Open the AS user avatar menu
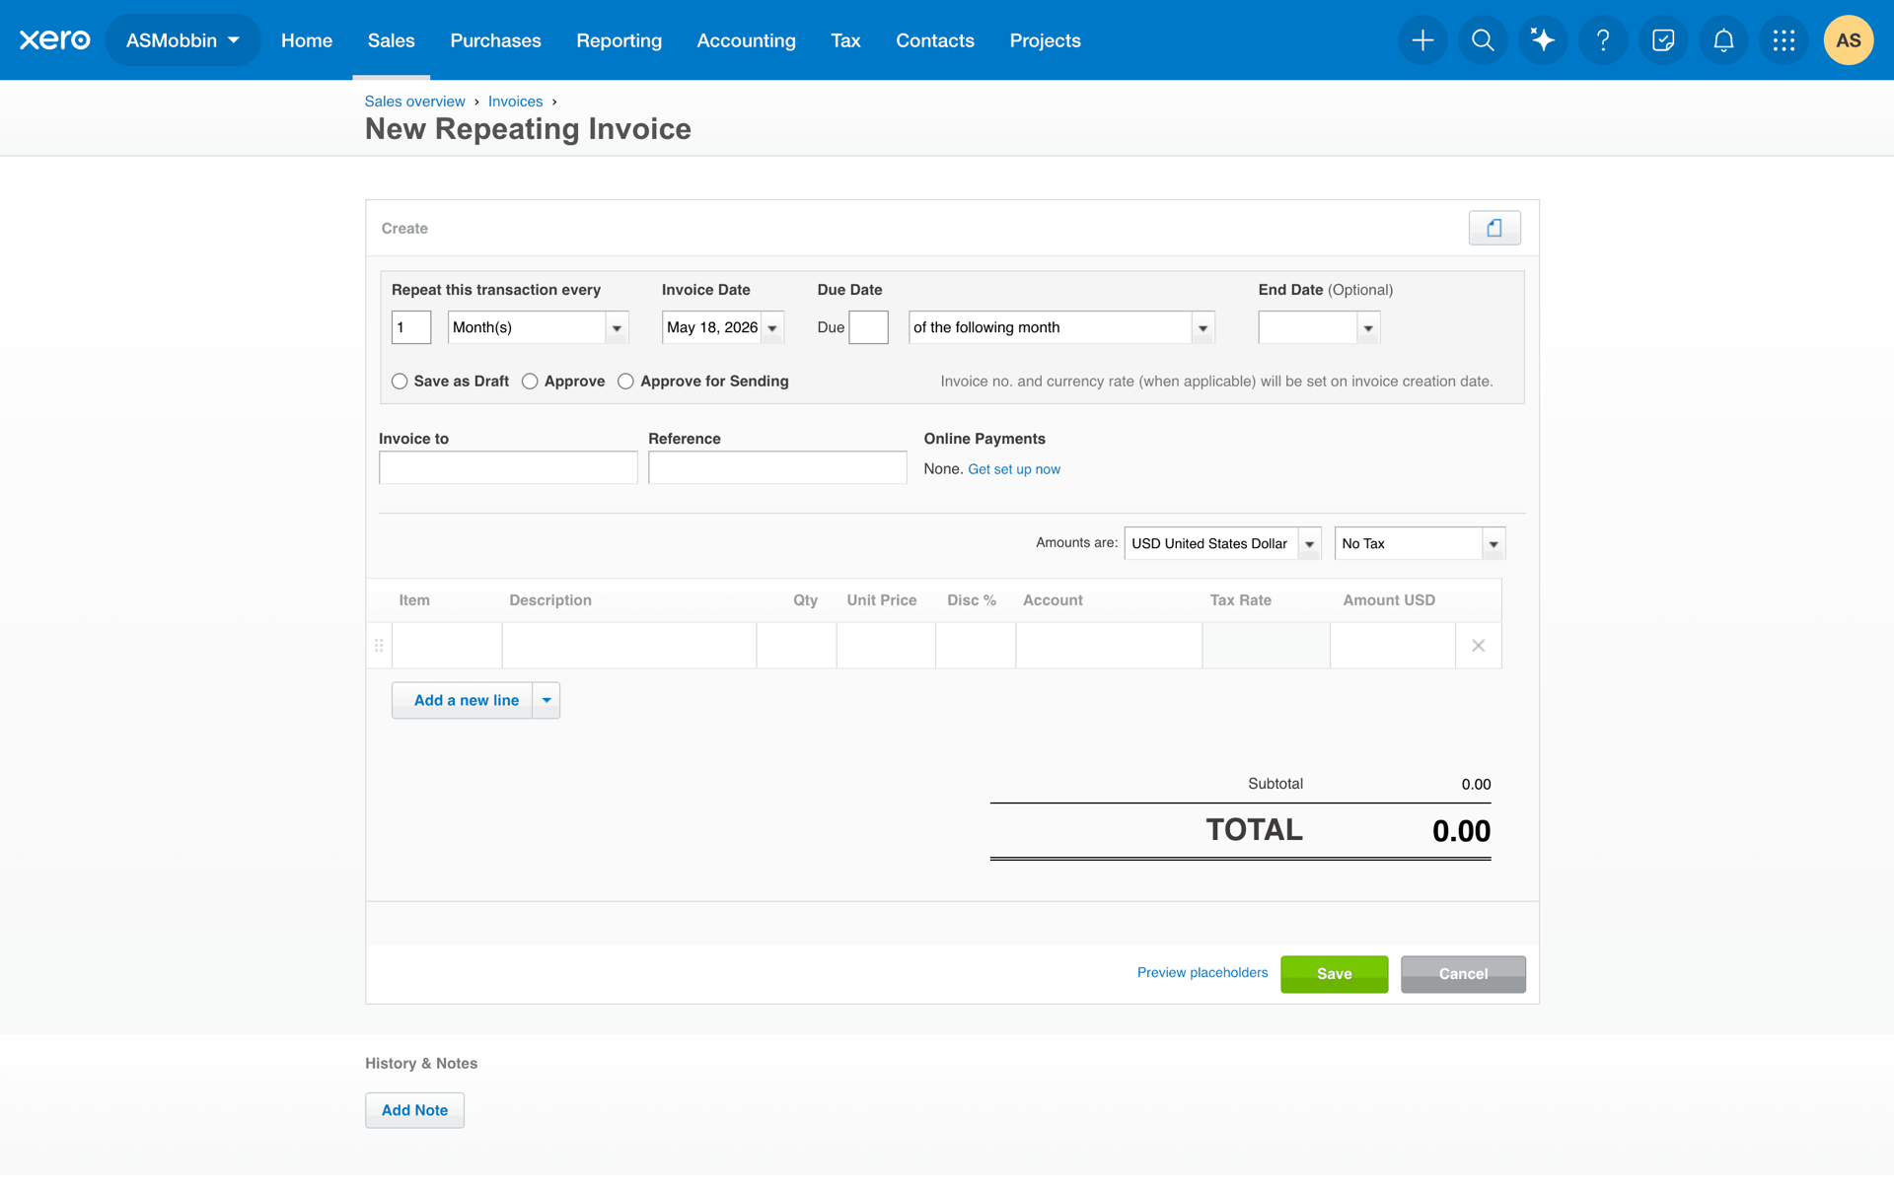This screenshot has height=1188, width=1894. point(1849,40)
